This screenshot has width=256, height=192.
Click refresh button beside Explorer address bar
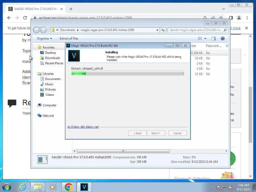click(x=163, y=30)
